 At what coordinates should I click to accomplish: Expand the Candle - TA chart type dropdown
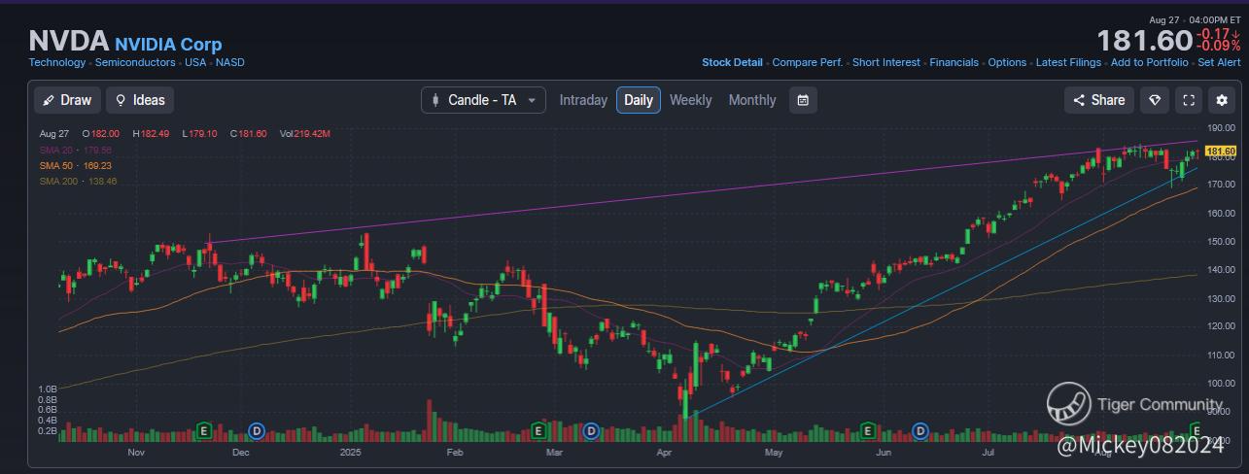tap(483, 100)
